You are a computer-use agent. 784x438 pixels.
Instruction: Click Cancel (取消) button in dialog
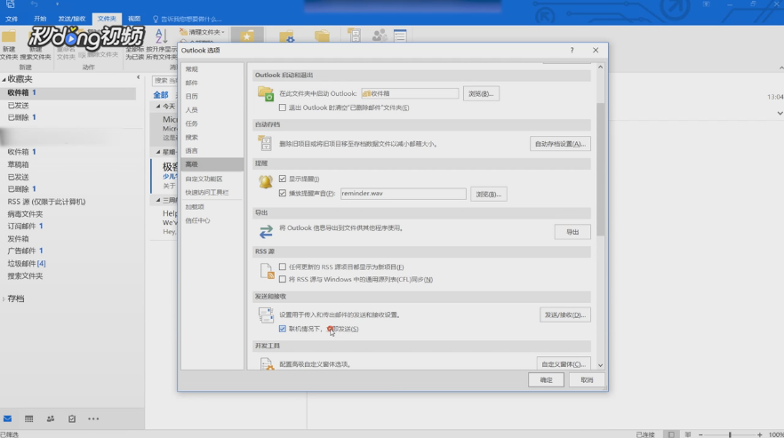click(587, 380)
